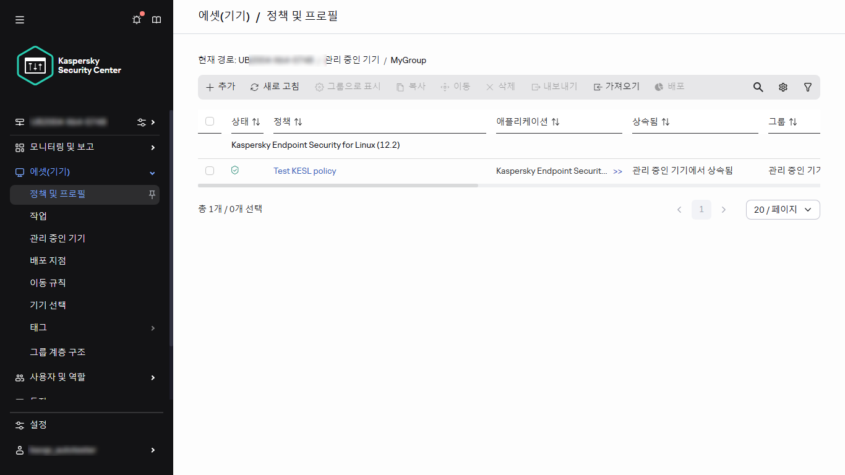The image size is (845, 475).
Task: Switch to the 작업 sidebar section
Action: [x=38, y=215]
